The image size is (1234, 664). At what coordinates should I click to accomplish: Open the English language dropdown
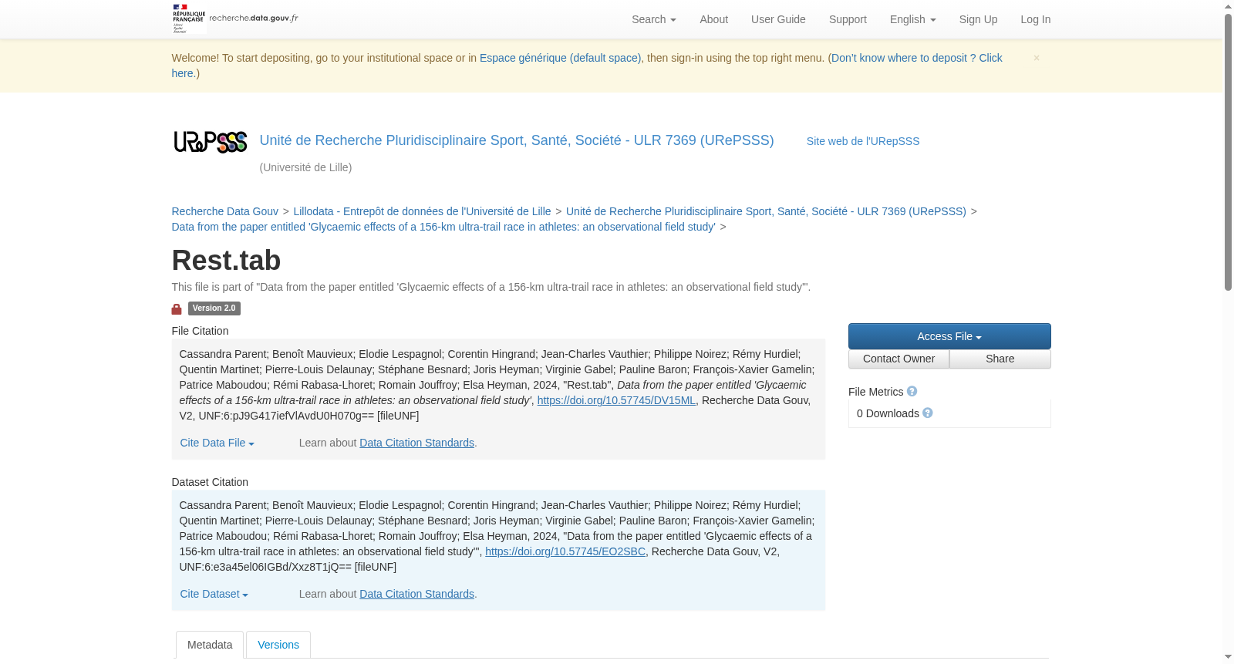[913, 19]
